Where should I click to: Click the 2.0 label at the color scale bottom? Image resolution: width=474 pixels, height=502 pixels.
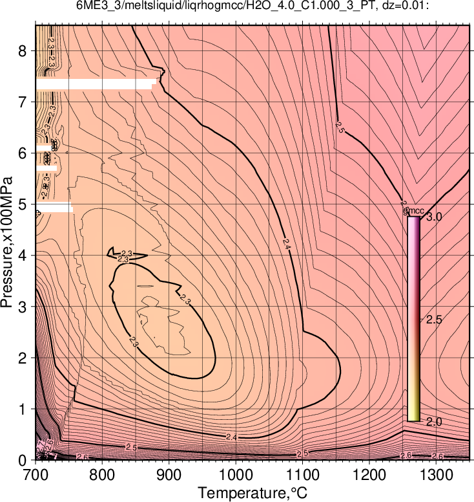click(434, 422)
